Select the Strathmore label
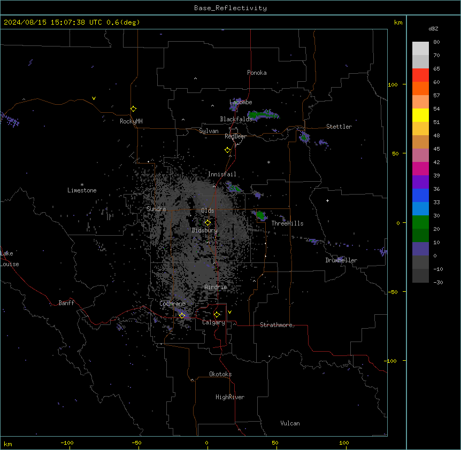 click(276, 325)
